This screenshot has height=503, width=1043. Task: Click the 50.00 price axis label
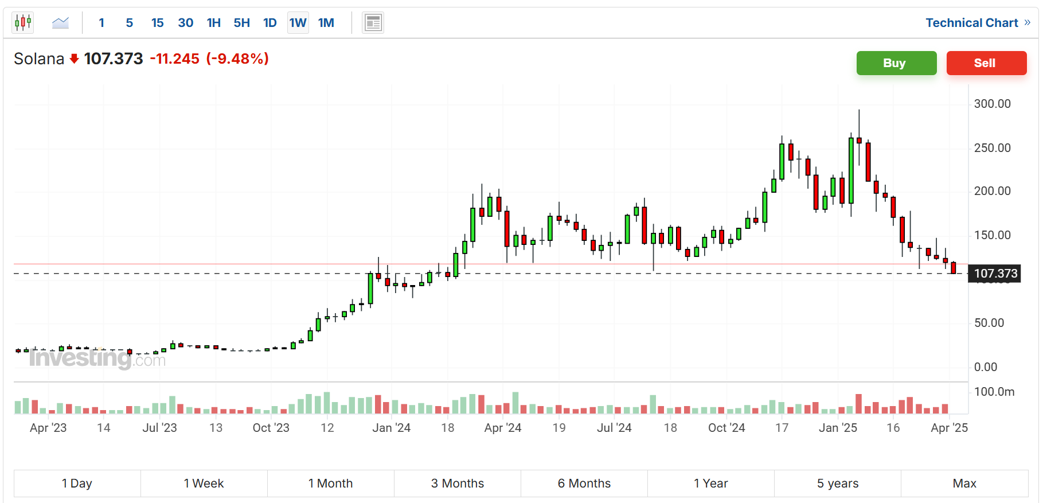pyautogui.click(x=989, y=323)
